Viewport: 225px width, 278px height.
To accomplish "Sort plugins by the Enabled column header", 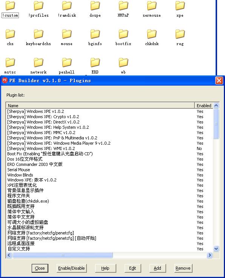I will coord(204,106).
